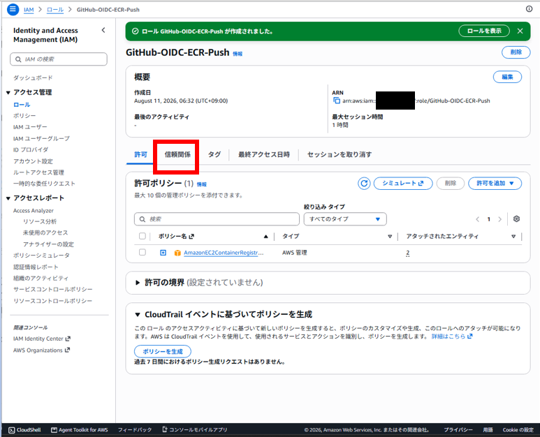Dismiss the green success banner
This screenshot has width=540, height=437.
[x=520, y=31]
